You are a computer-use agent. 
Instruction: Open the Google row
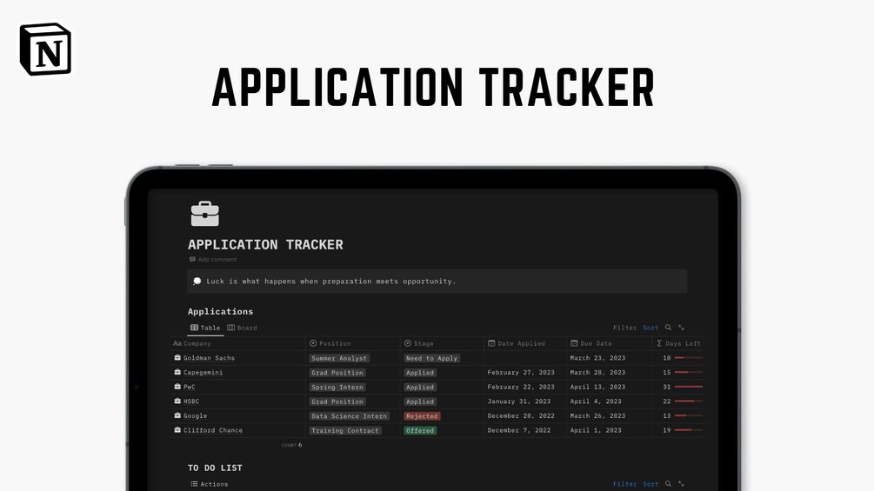[195, 416]
